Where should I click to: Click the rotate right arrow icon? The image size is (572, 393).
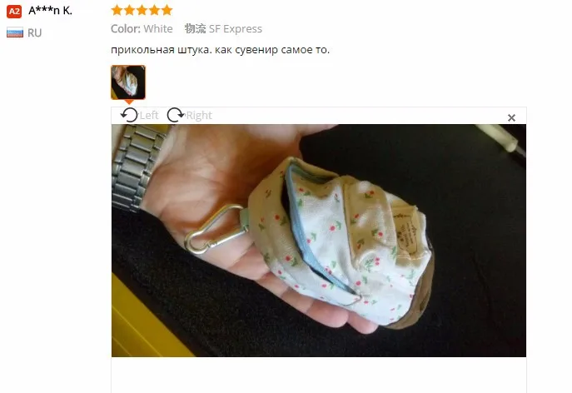pos(176,115)
